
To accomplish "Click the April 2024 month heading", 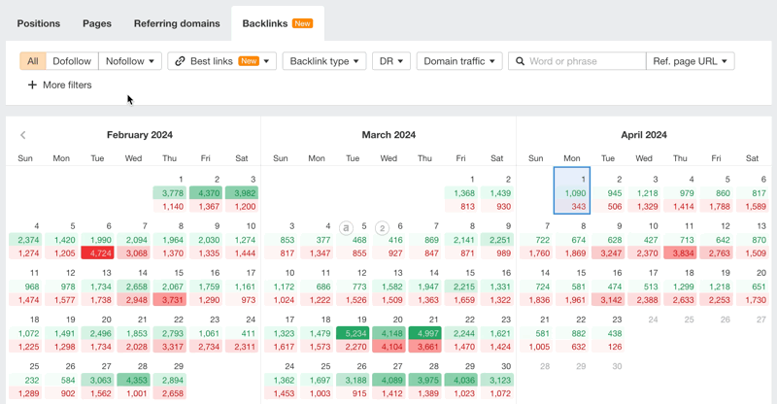I will tap(644, 135).
